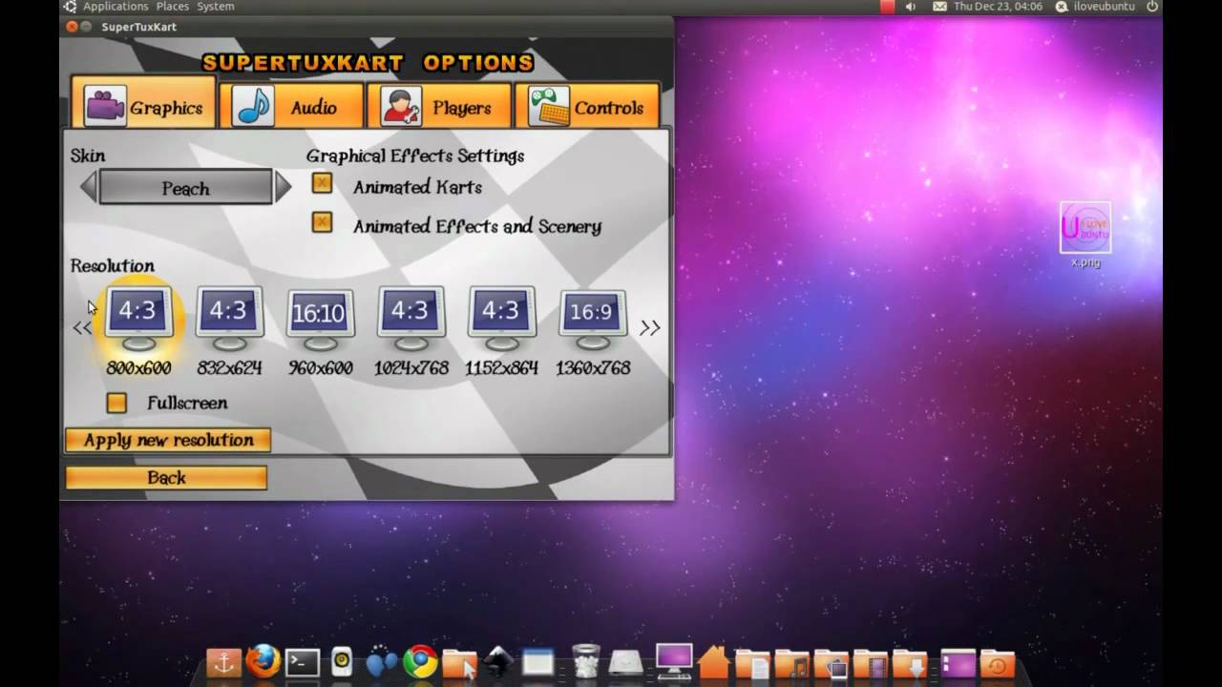Open the mail envelope indicator
This screenshot has width=1222, height=687.
click(x=939, y=7)
